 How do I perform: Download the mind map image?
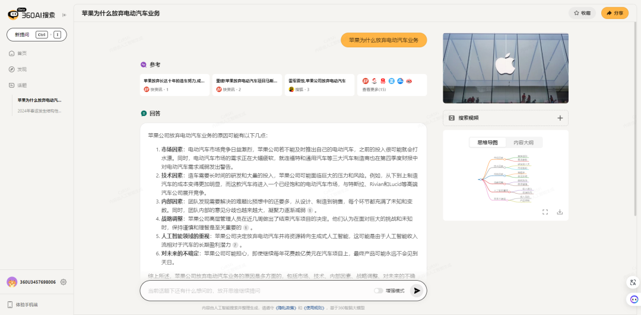pos(559,212)
